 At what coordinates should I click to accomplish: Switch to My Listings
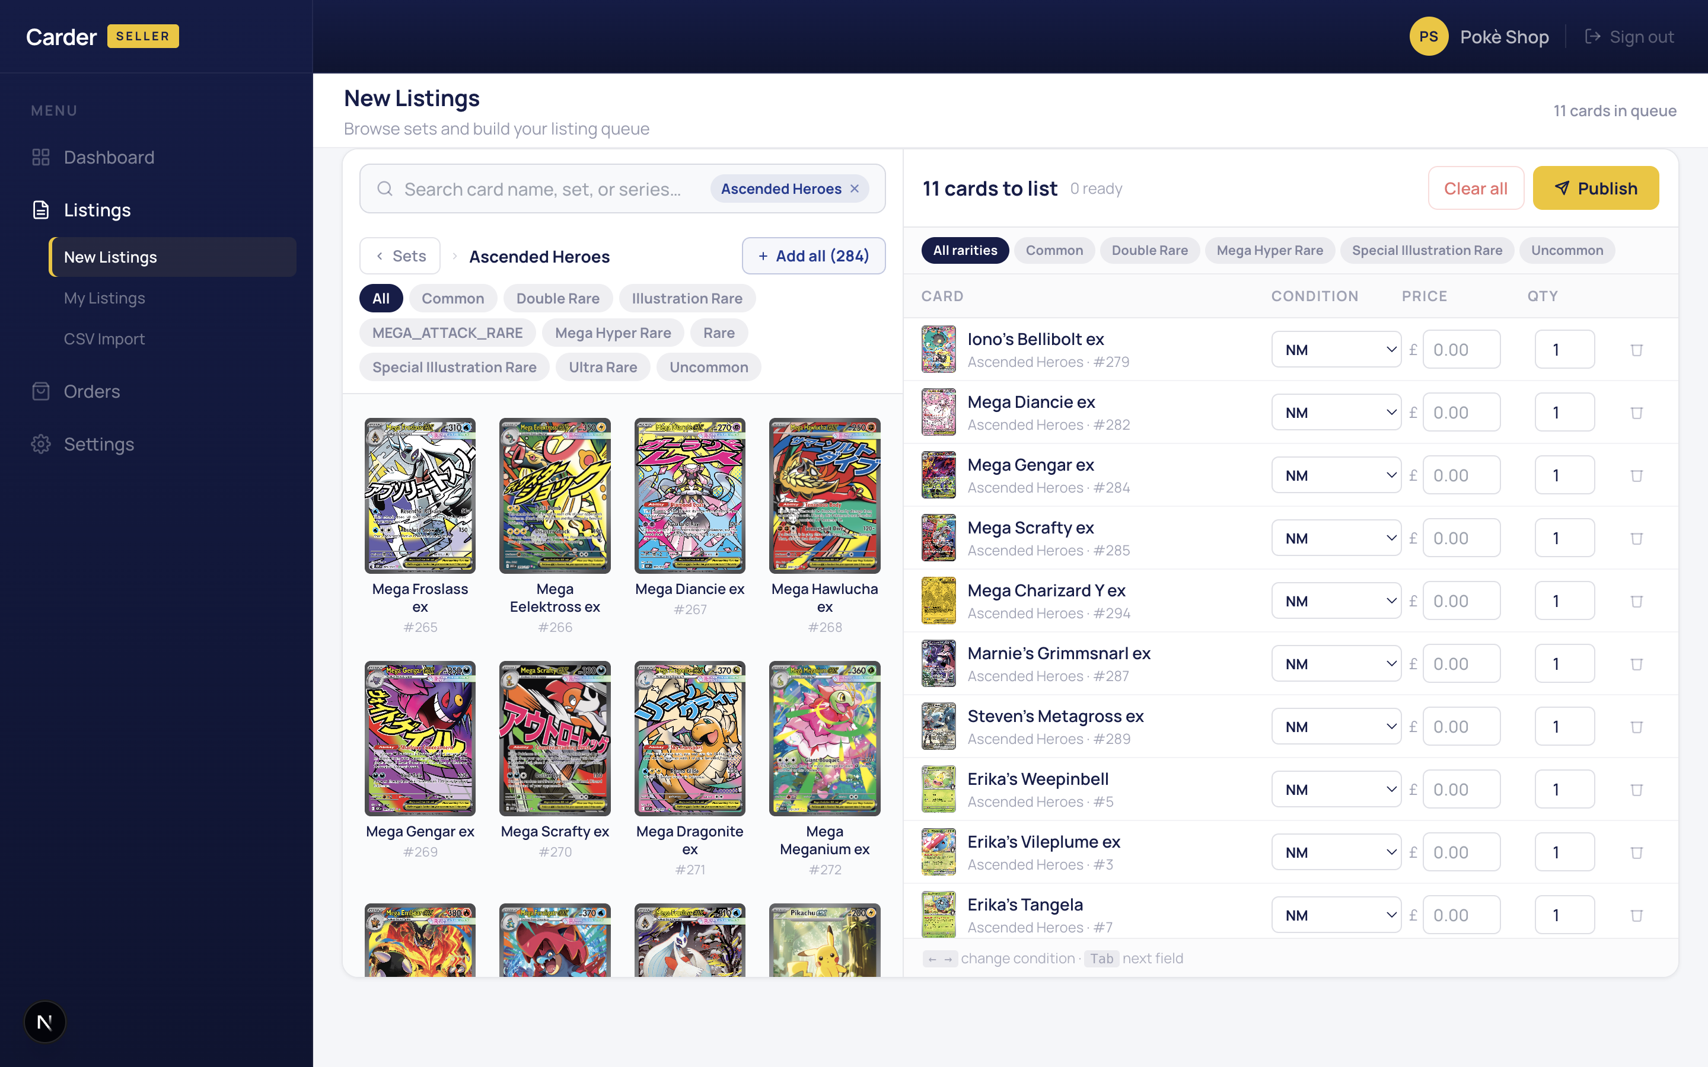[104, 298]
